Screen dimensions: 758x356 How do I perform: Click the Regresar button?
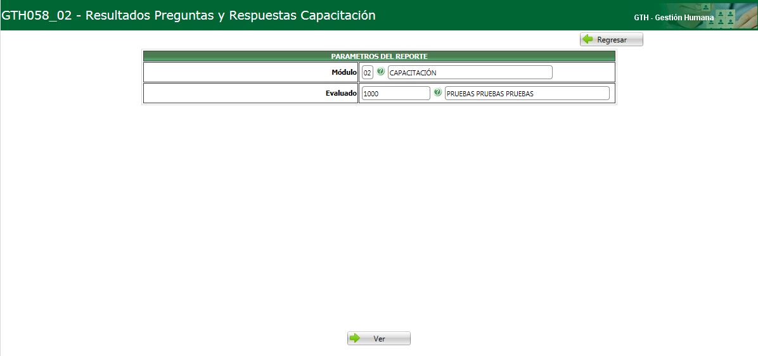pyautogui.click(x=612, y=40)
